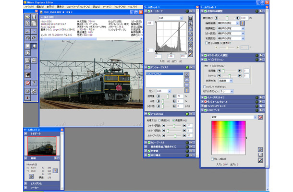The height and width of the screenshot is (192, 293).
Task: Click the open folder icon in the toolbox
Action: [28, 17]
